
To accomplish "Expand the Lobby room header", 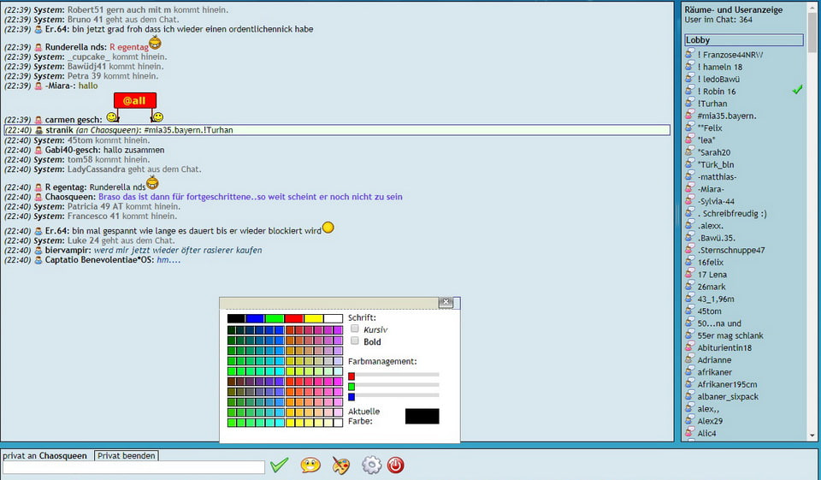I will pos(743,40).
